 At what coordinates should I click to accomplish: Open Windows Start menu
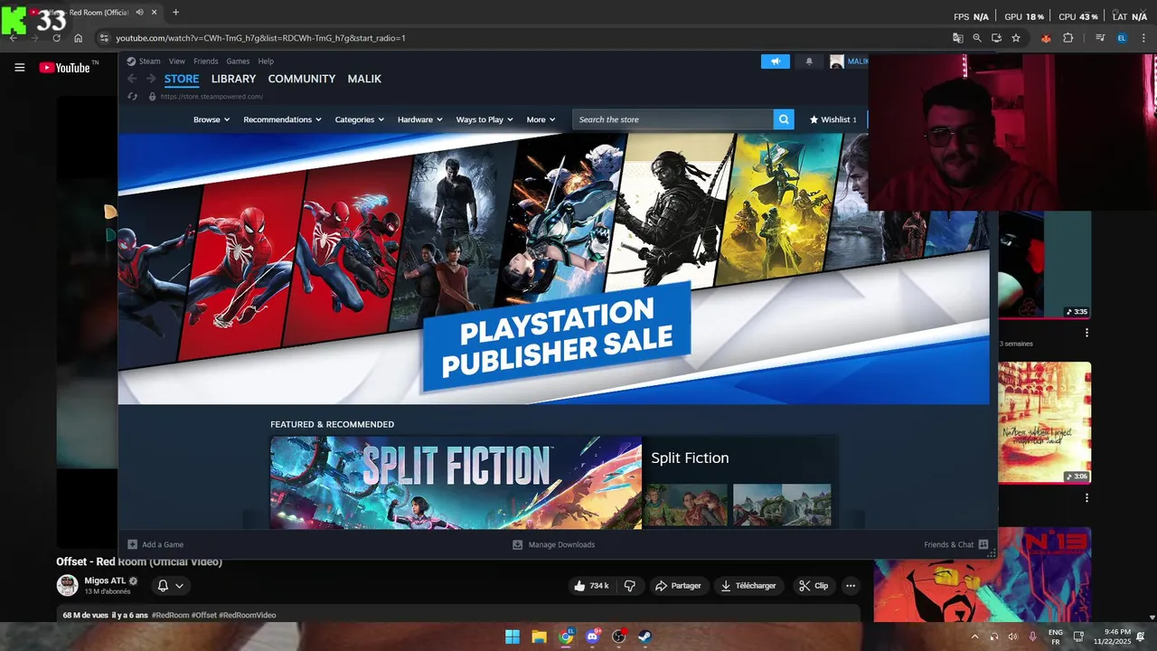[513, 637]
